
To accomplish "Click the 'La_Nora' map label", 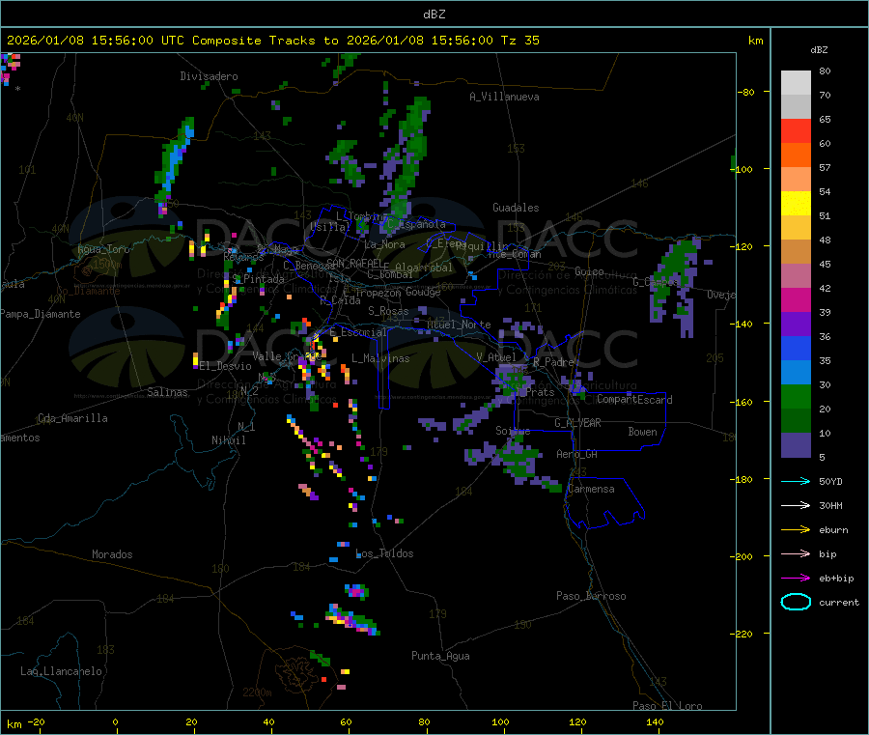I will [x=384, y=244].
